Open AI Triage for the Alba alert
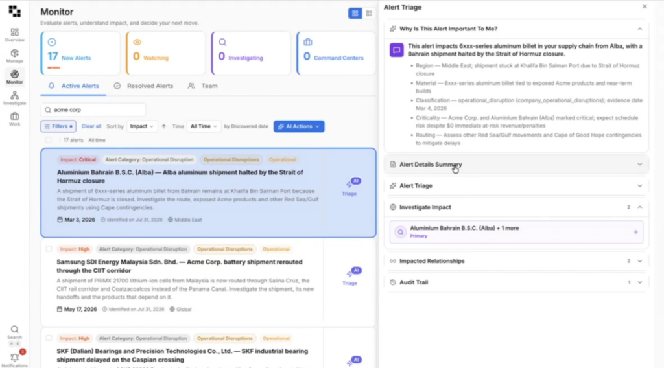664x368 pixels. [350, 187]
